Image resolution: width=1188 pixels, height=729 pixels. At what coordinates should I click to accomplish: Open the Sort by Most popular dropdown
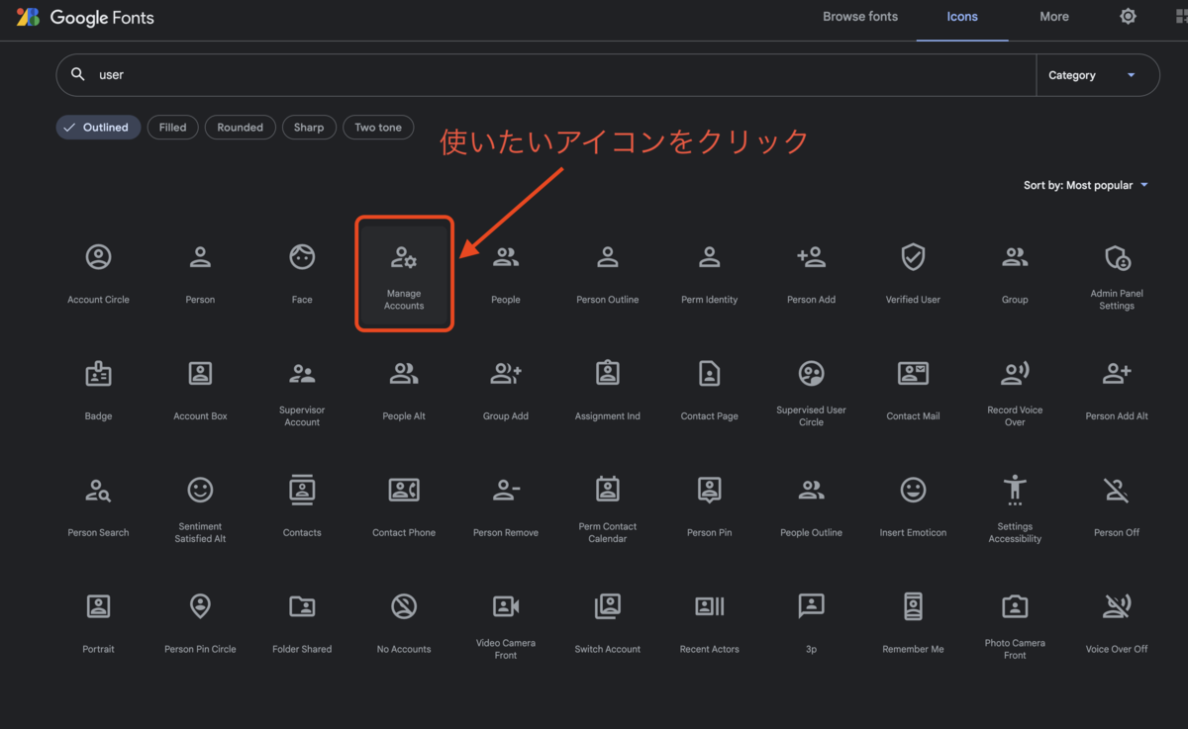click(x=1086, y=185)
